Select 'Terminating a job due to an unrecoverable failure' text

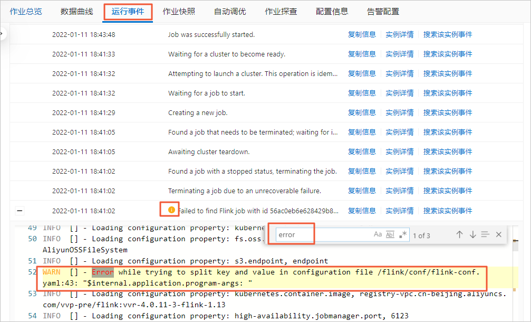coord(245,191)
